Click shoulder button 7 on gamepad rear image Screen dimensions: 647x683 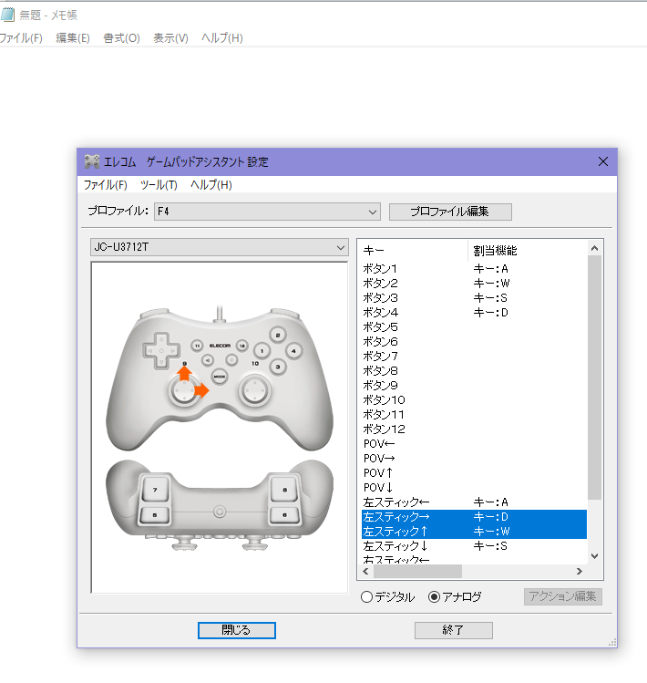point(155,490)
